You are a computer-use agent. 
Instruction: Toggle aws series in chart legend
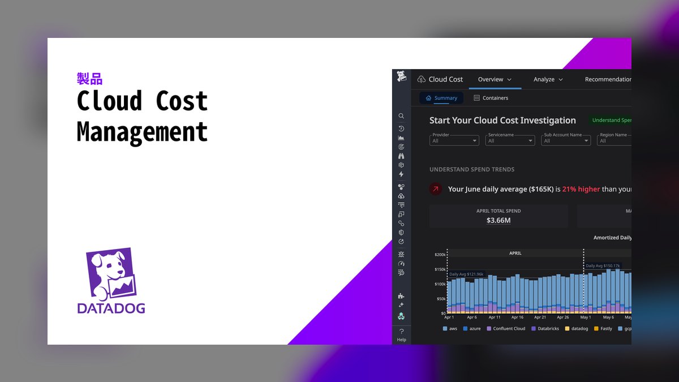(x=450, y=328)
